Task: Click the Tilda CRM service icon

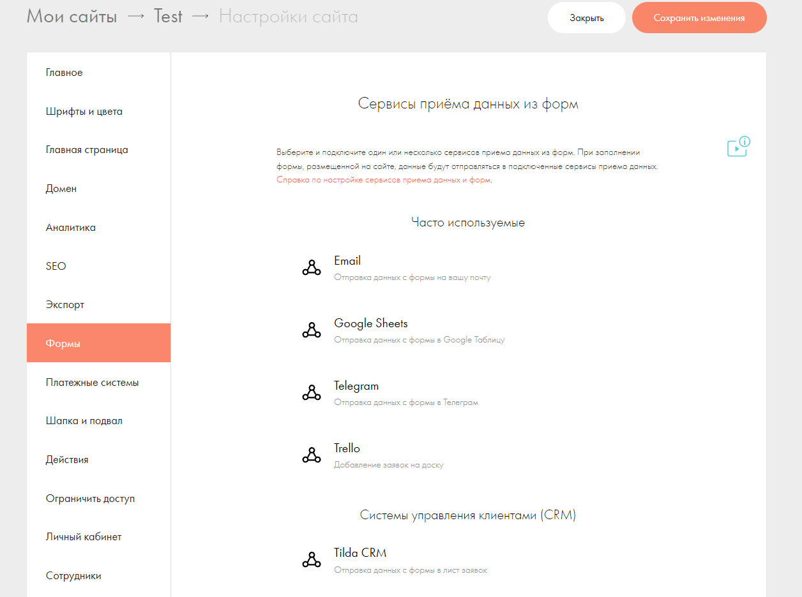Action: click(x=311, y=560)
